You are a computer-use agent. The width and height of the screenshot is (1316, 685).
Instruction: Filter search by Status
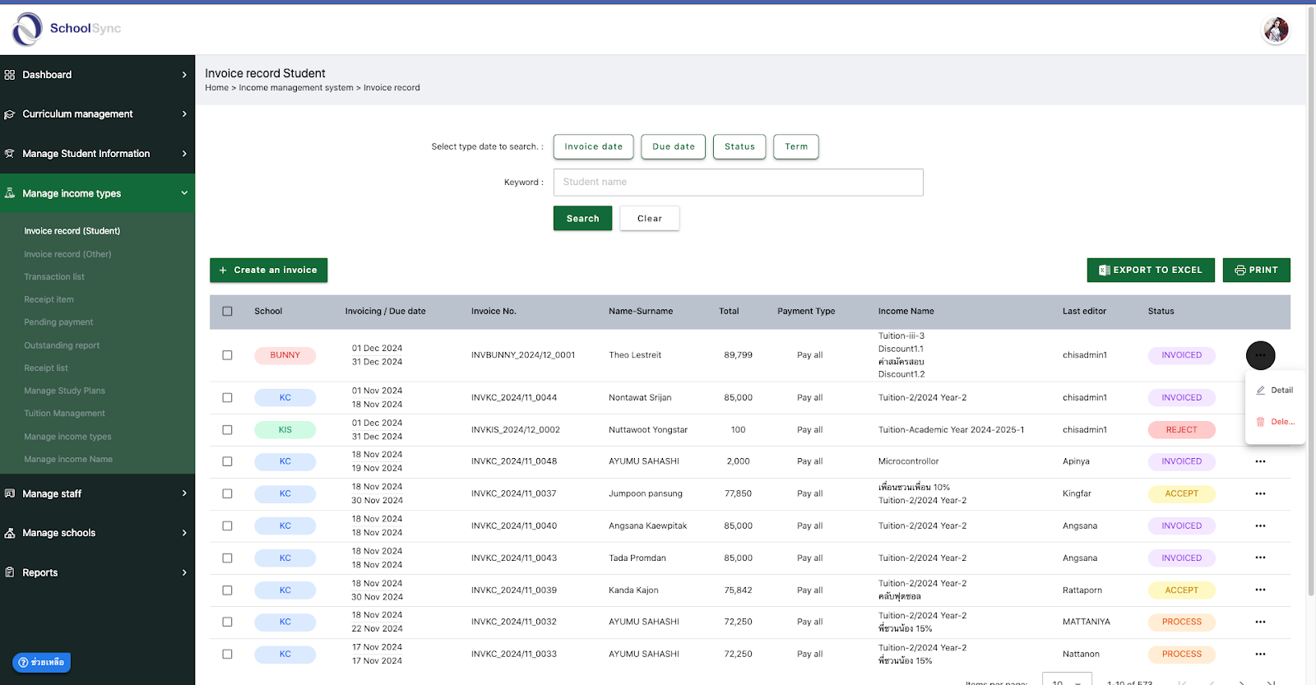coord(739,146)
